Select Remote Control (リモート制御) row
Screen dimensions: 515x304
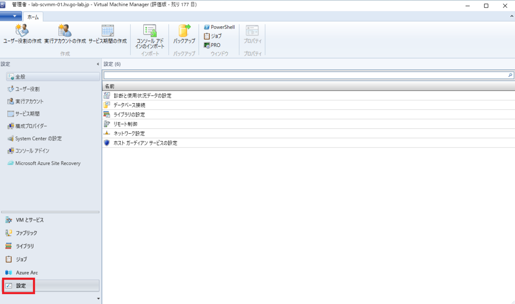pyautogui.click(x=309, y=124)
